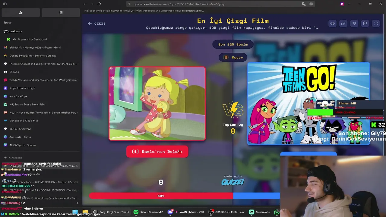
Task: Reload the quizei page
Action: coord(99,4)
